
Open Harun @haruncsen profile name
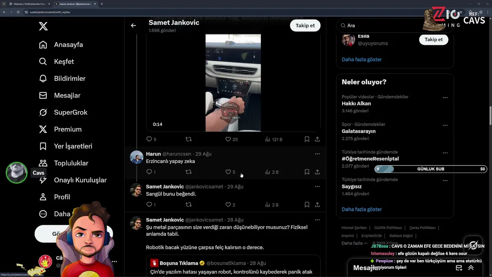(x=153, y=154)
